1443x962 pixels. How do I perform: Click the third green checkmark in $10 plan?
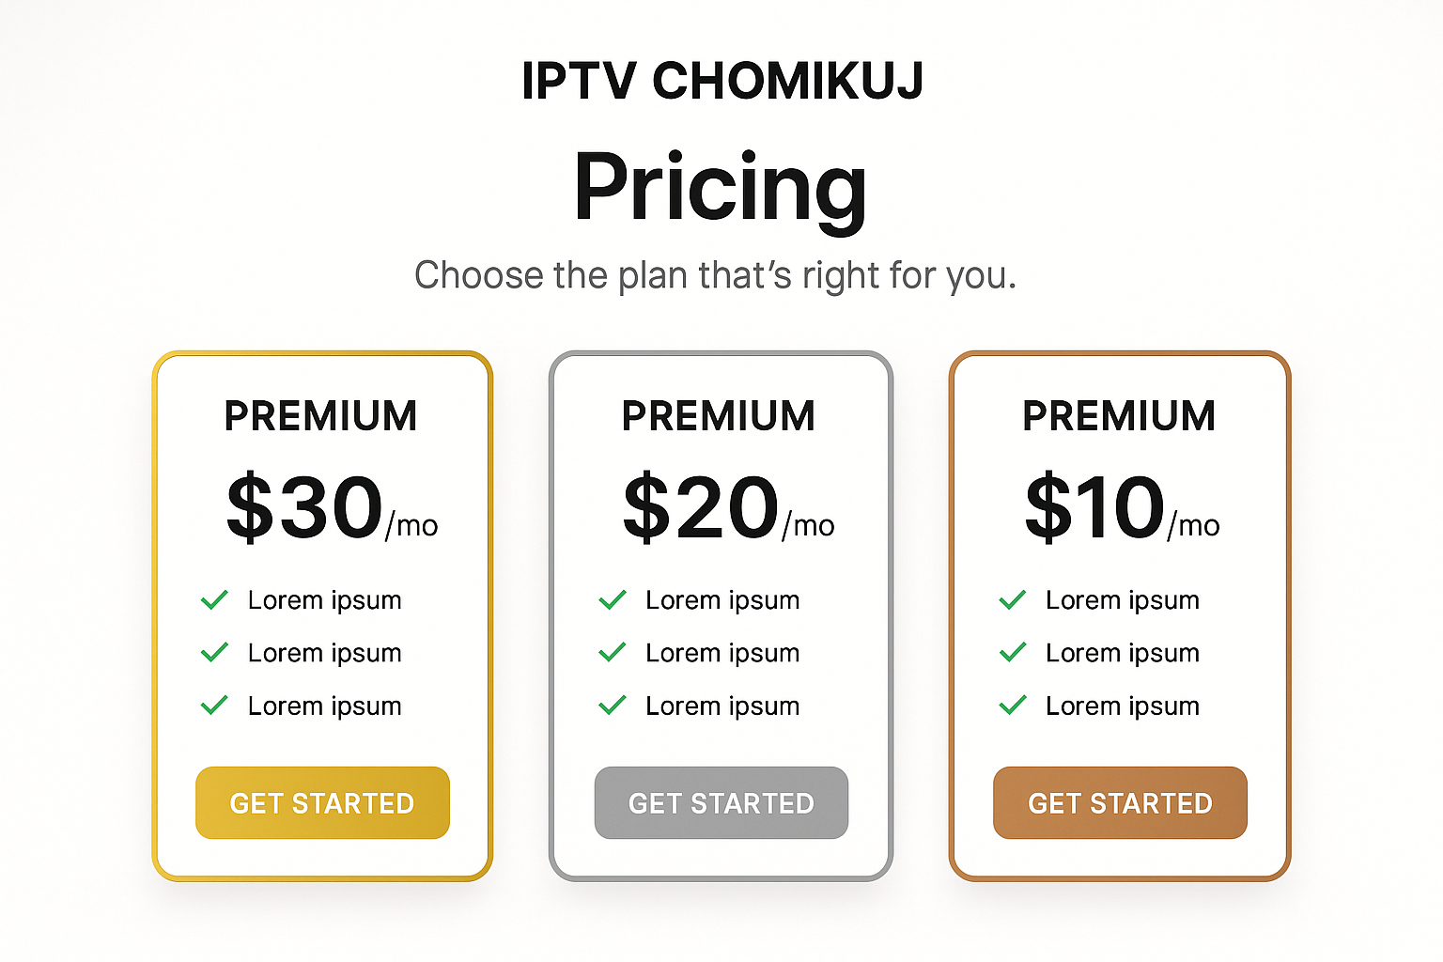pos(1013,705)
